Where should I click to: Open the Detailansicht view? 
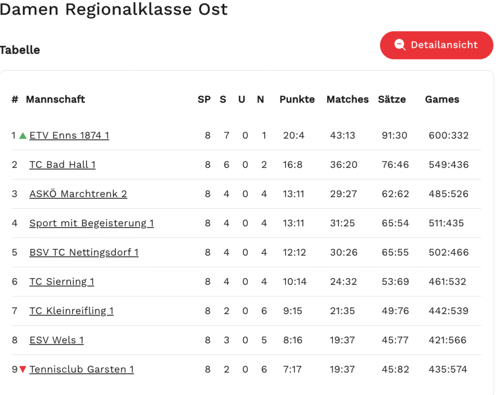pos(437,45)
